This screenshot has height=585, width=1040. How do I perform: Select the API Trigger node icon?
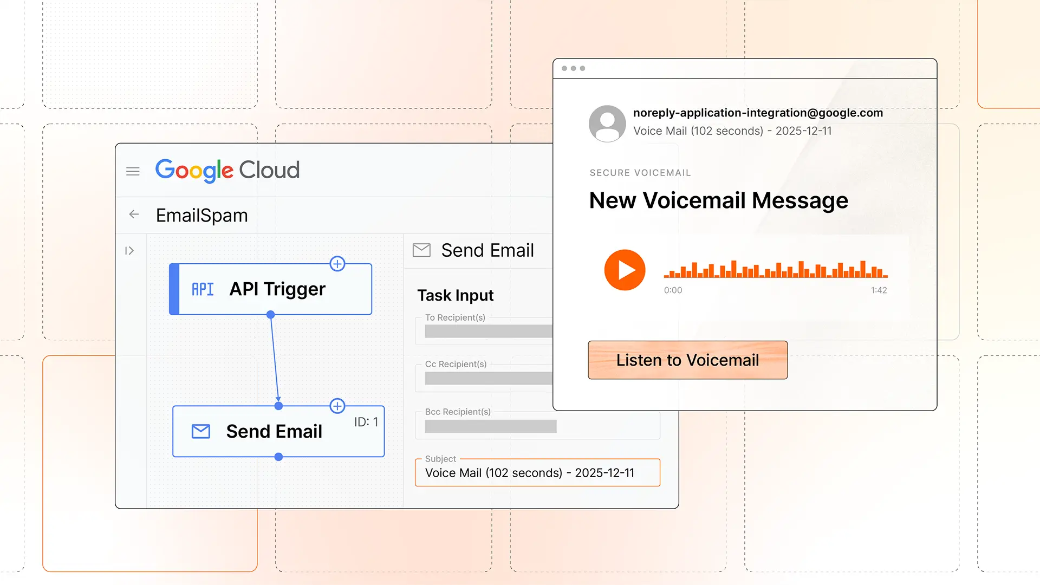202,289
